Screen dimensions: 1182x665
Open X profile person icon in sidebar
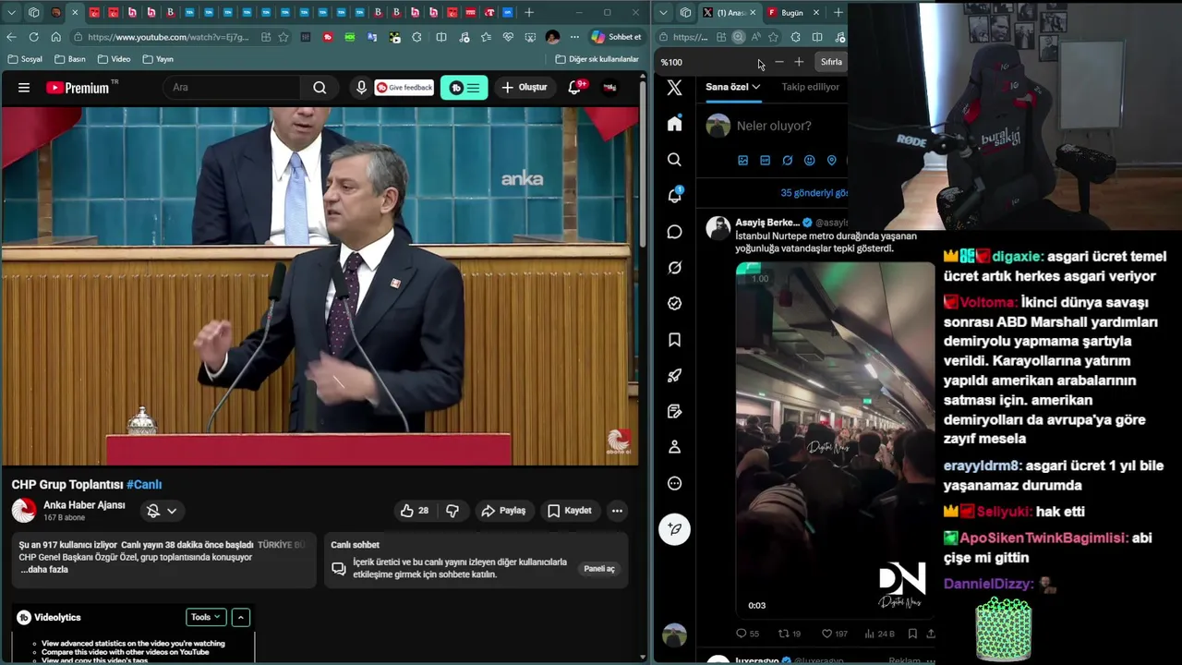(675, 447)
